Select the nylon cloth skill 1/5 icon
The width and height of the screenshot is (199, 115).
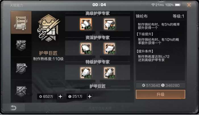point(86,24)
